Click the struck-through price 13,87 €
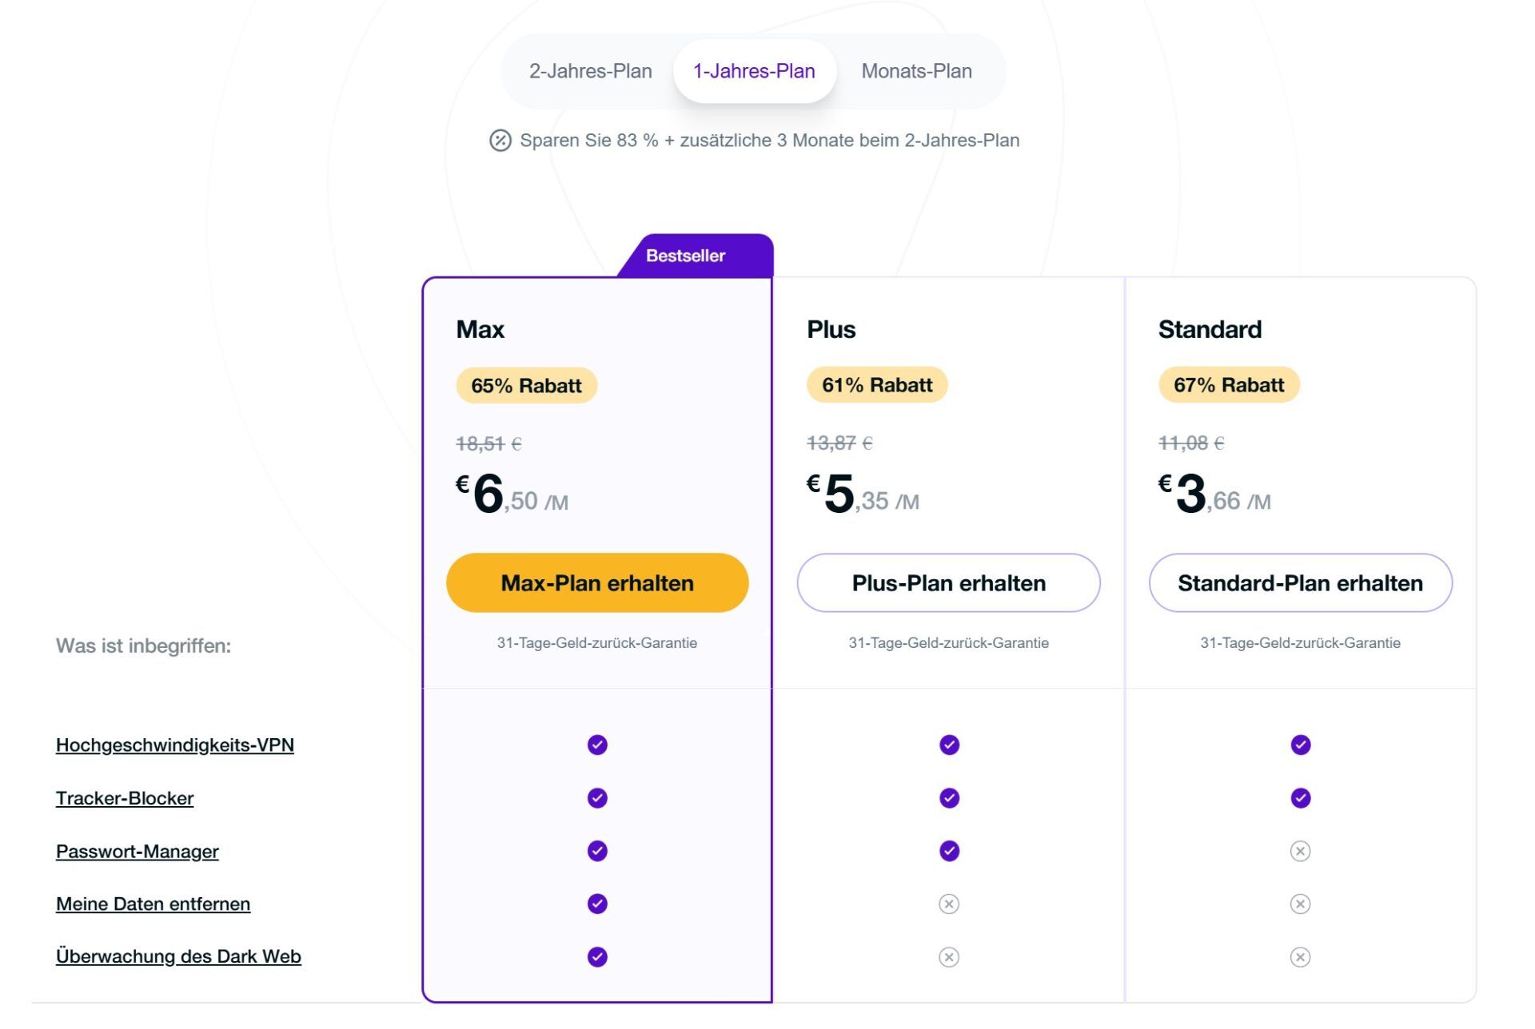 pos(839,443)
